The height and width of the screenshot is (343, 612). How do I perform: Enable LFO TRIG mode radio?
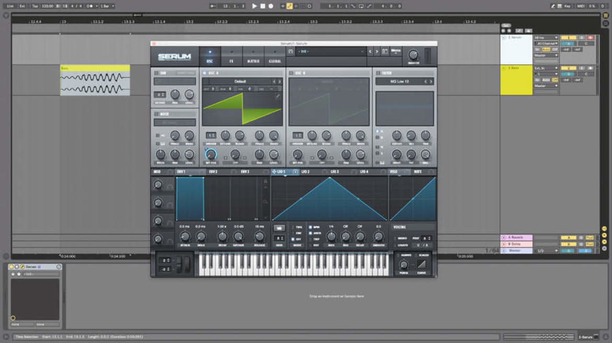(293, 227)
